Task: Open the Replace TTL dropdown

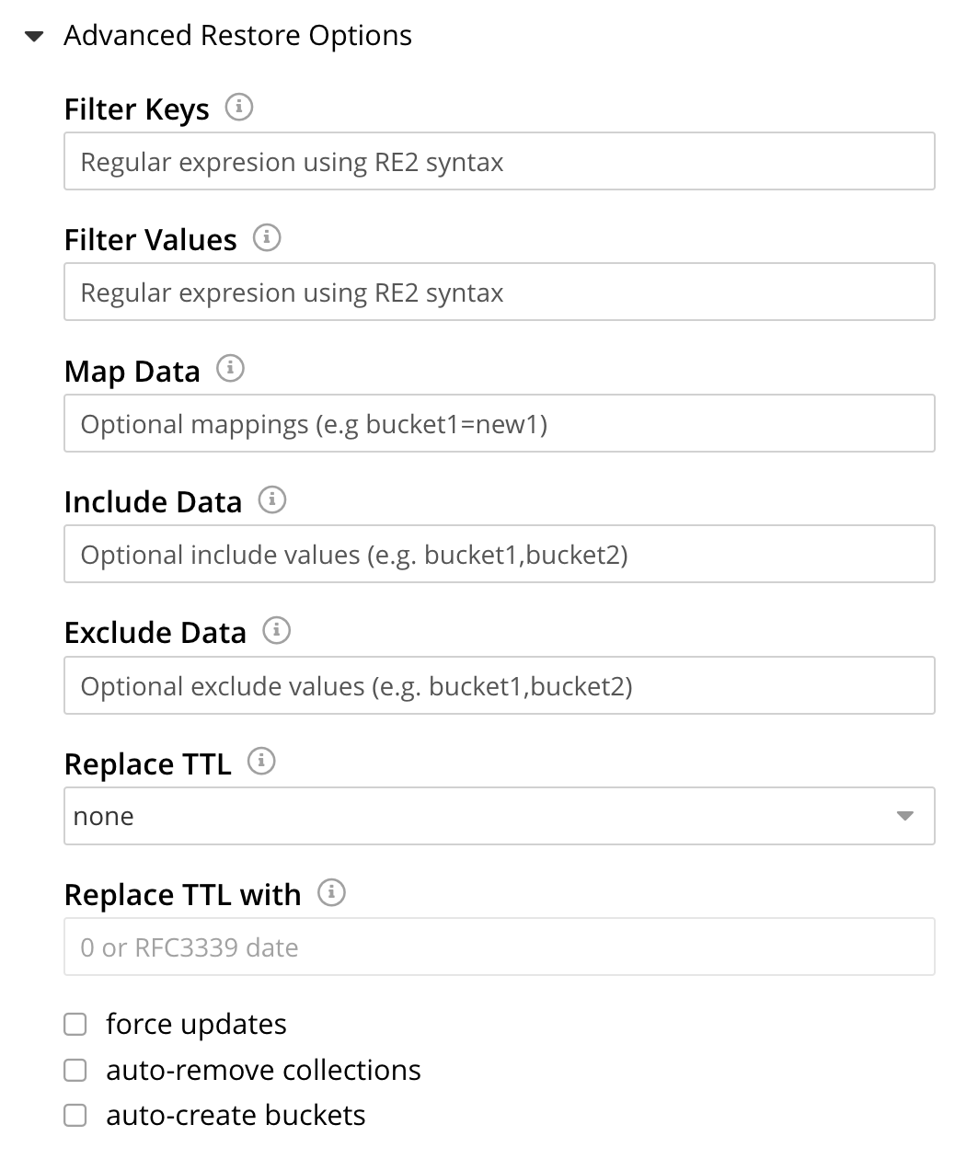Action: (x=499, y=816)
